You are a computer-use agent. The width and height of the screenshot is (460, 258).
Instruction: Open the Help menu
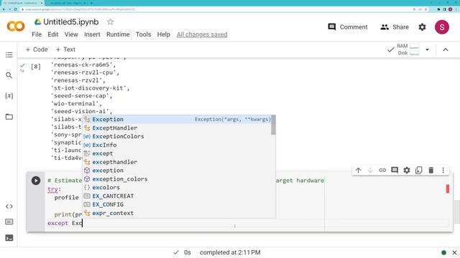pos(163,34)
